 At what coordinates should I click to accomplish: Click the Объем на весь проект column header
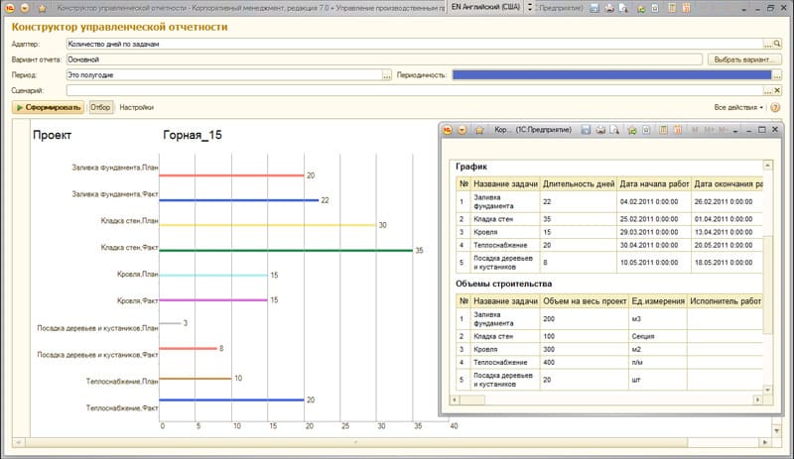585,301
